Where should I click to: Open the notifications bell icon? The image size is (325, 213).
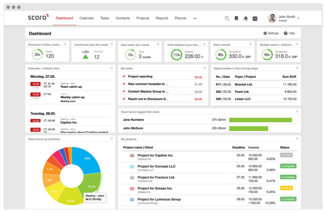[245, 18]
